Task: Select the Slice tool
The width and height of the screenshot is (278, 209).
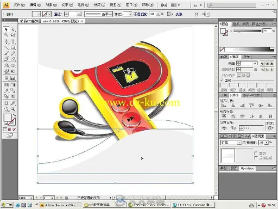Action: [x=13, y=103]
